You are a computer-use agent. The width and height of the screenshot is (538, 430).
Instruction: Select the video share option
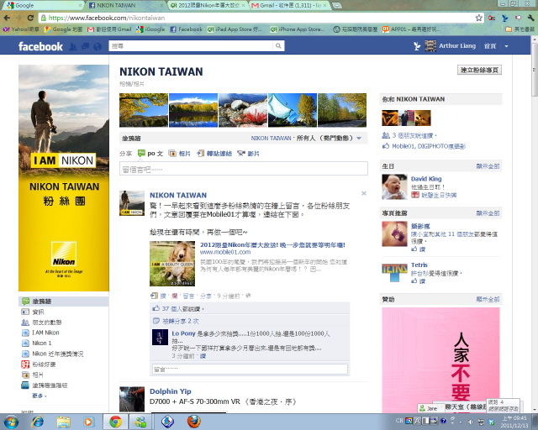pos(249,154)
